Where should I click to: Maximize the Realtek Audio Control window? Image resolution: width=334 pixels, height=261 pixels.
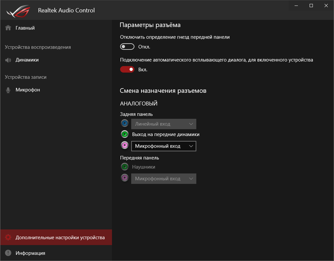point(311,6)
